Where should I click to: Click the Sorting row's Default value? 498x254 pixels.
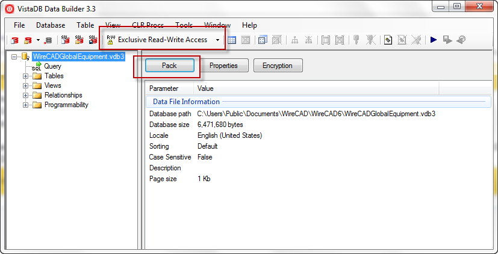click(x=207, y=146)
